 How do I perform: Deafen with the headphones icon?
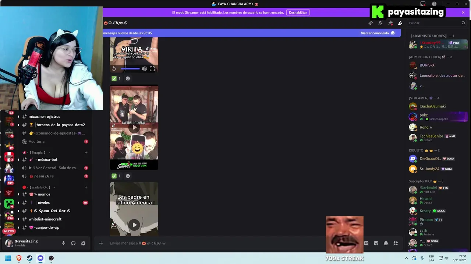tap(73, 243)
